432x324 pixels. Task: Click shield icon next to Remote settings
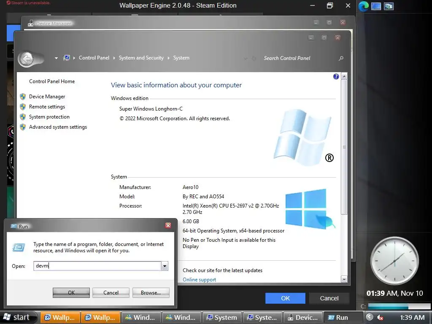23,107
